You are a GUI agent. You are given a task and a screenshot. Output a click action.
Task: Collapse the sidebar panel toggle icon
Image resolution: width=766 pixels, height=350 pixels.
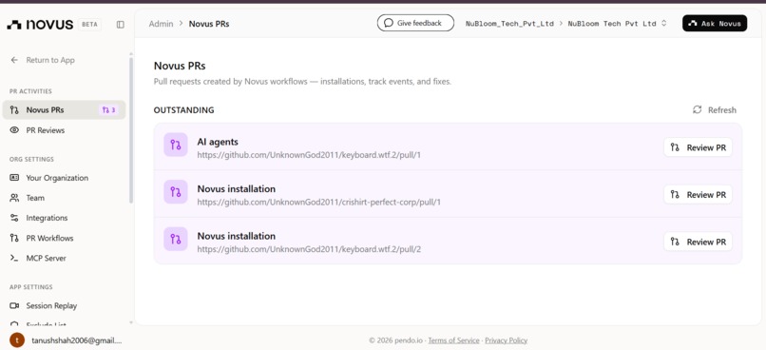[120, 25]
